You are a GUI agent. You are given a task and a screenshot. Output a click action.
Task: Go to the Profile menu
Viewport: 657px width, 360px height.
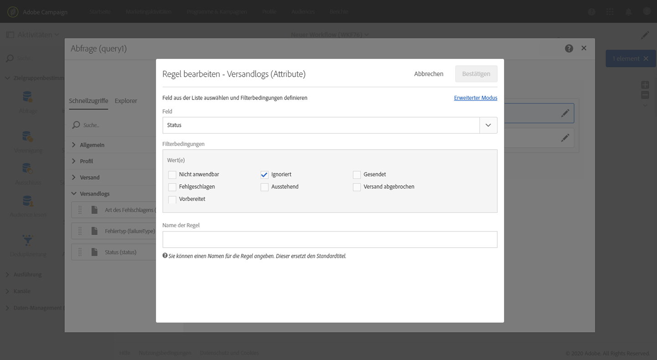[x=270, y=12]
